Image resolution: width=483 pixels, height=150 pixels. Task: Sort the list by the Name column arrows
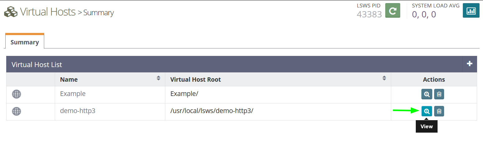[158, 78]
